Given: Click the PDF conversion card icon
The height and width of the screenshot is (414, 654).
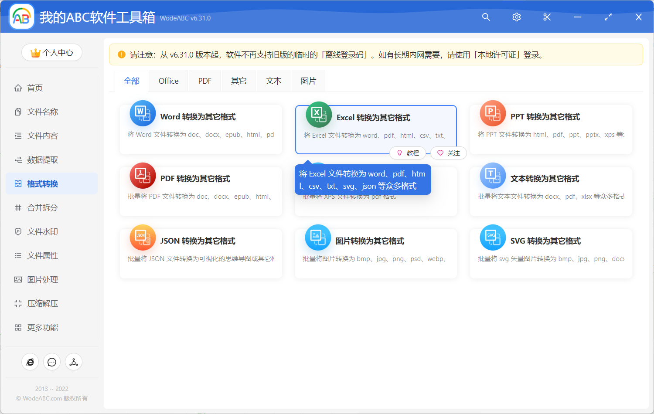Looking at the screenshot, I should pos(143,175).
